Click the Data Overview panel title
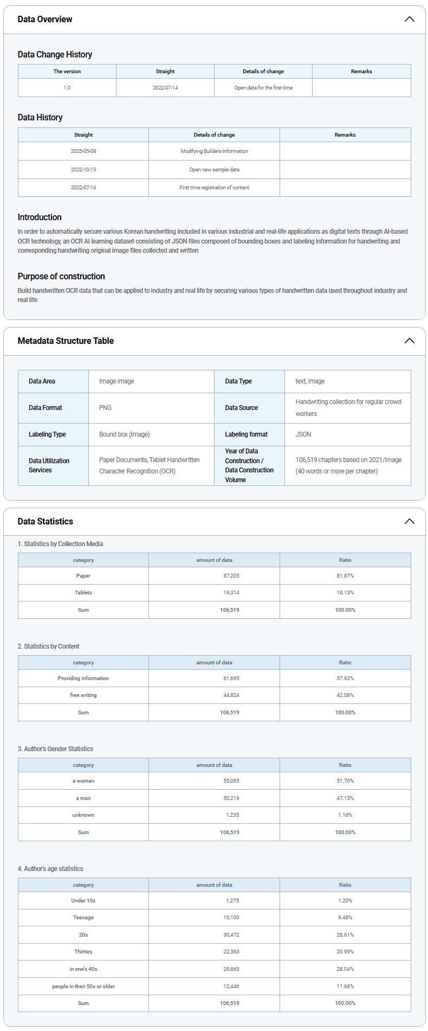 click(x=45, y=20)
